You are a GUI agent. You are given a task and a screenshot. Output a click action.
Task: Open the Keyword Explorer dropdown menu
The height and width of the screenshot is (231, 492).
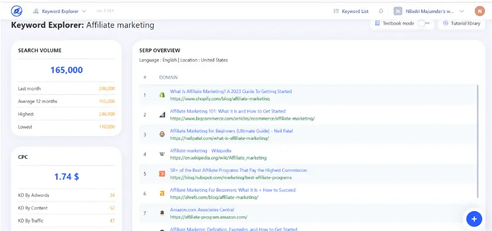tap(60, 11)
